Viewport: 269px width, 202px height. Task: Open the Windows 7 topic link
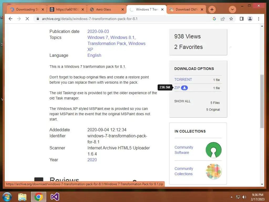coord(98,37)
